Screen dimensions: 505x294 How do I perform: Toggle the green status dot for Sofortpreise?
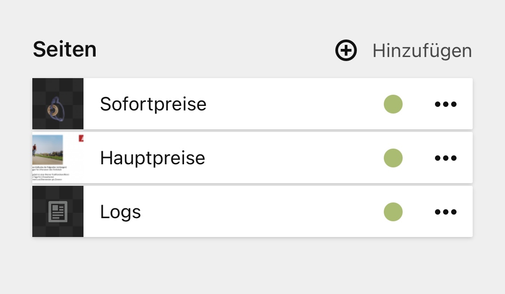tap(393, 105)
